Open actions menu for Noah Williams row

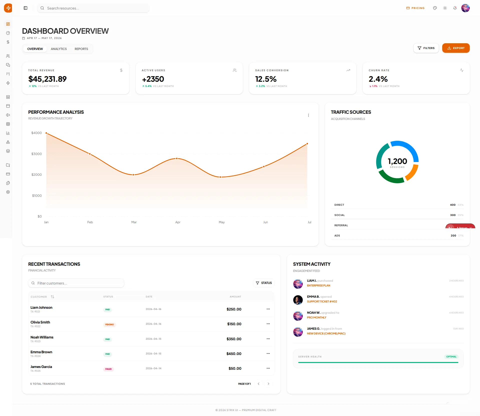coord(268,339)
